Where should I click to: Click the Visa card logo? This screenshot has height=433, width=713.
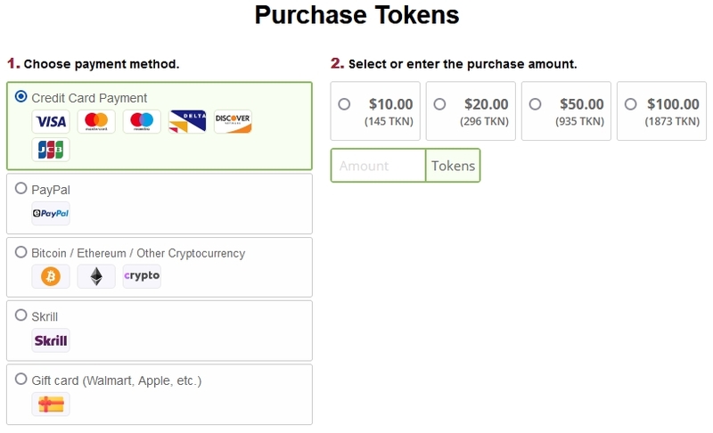tap(51, 121)
